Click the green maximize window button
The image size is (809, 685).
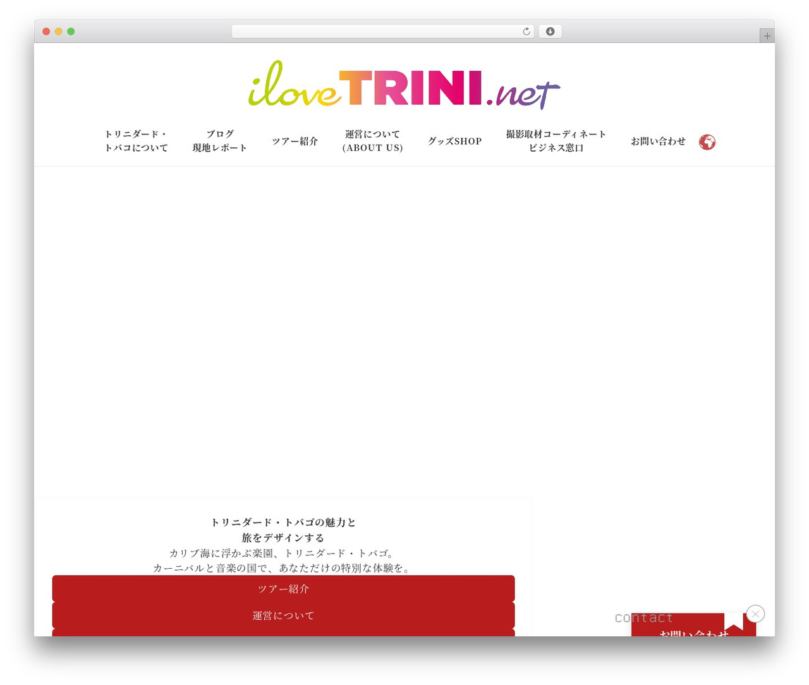click(71, 32)
